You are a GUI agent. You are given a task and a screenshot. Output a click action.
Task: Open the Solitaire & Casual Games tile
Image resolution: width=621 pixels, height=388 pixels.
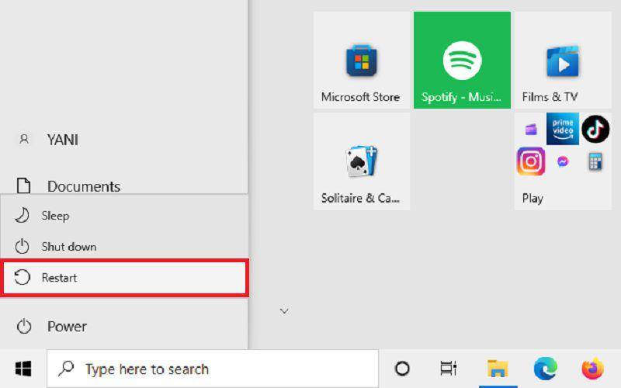pyautogui.click(x=361, y=161)
